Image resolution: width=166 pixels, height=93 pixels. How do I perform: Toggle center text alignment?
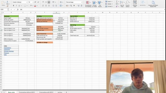point(46,6)
